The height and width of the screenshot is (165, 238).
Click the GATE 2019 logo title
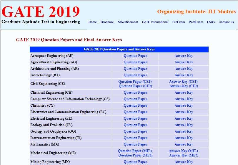pyautogui.click(x=41, y=12)
